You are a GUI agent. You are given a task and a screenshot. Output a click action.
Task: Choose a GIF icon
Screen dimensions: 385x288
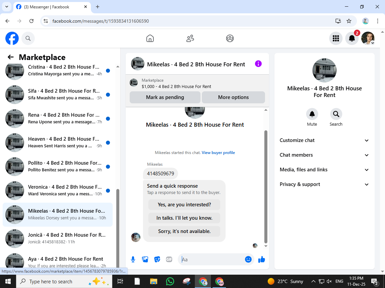169,259
